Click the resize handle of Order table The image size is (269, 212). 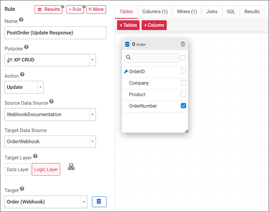[186, 131]
